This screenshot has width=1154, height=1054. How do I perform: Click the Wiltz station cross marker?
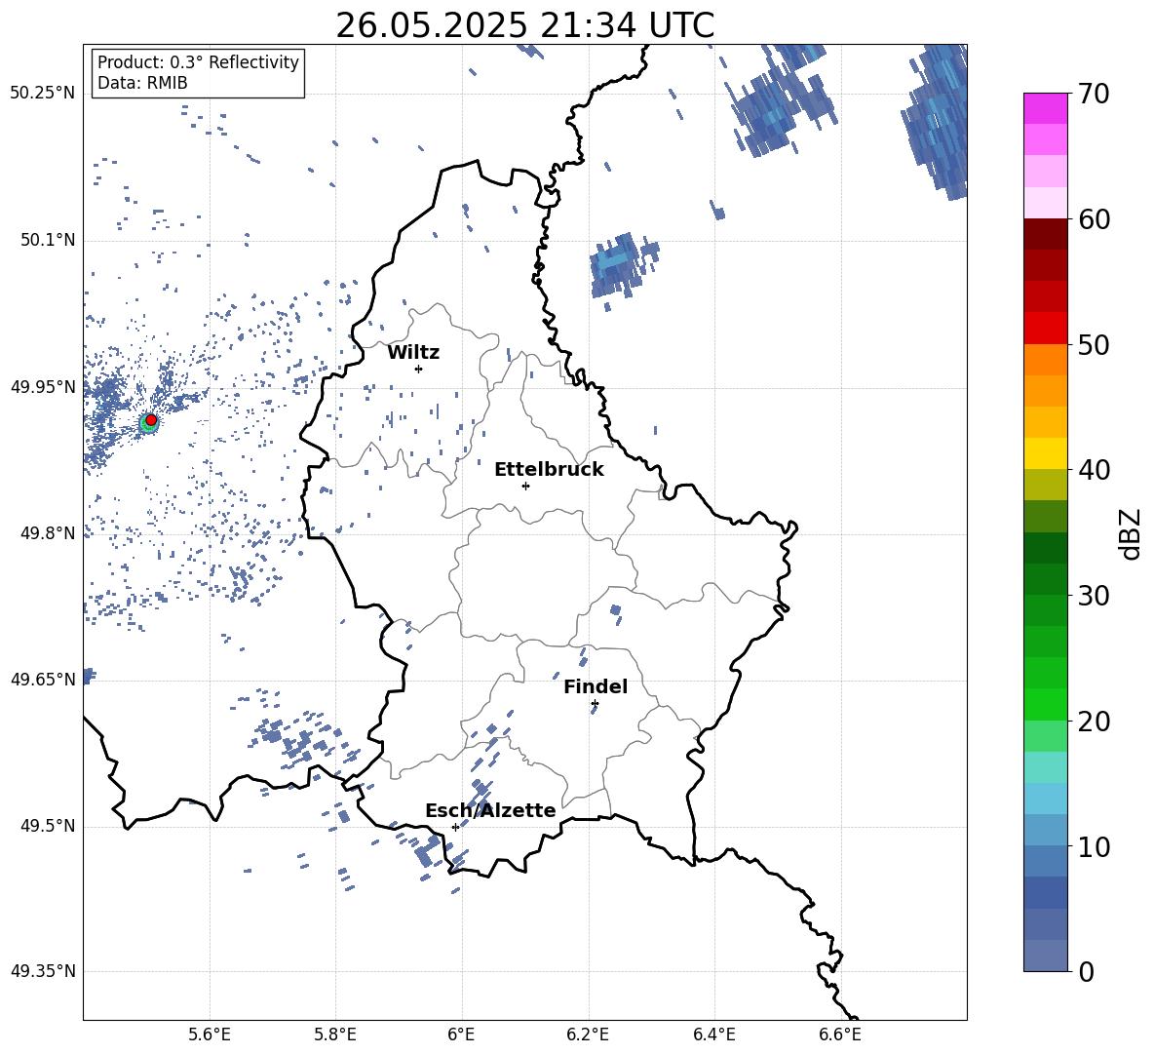coord(418,369)
